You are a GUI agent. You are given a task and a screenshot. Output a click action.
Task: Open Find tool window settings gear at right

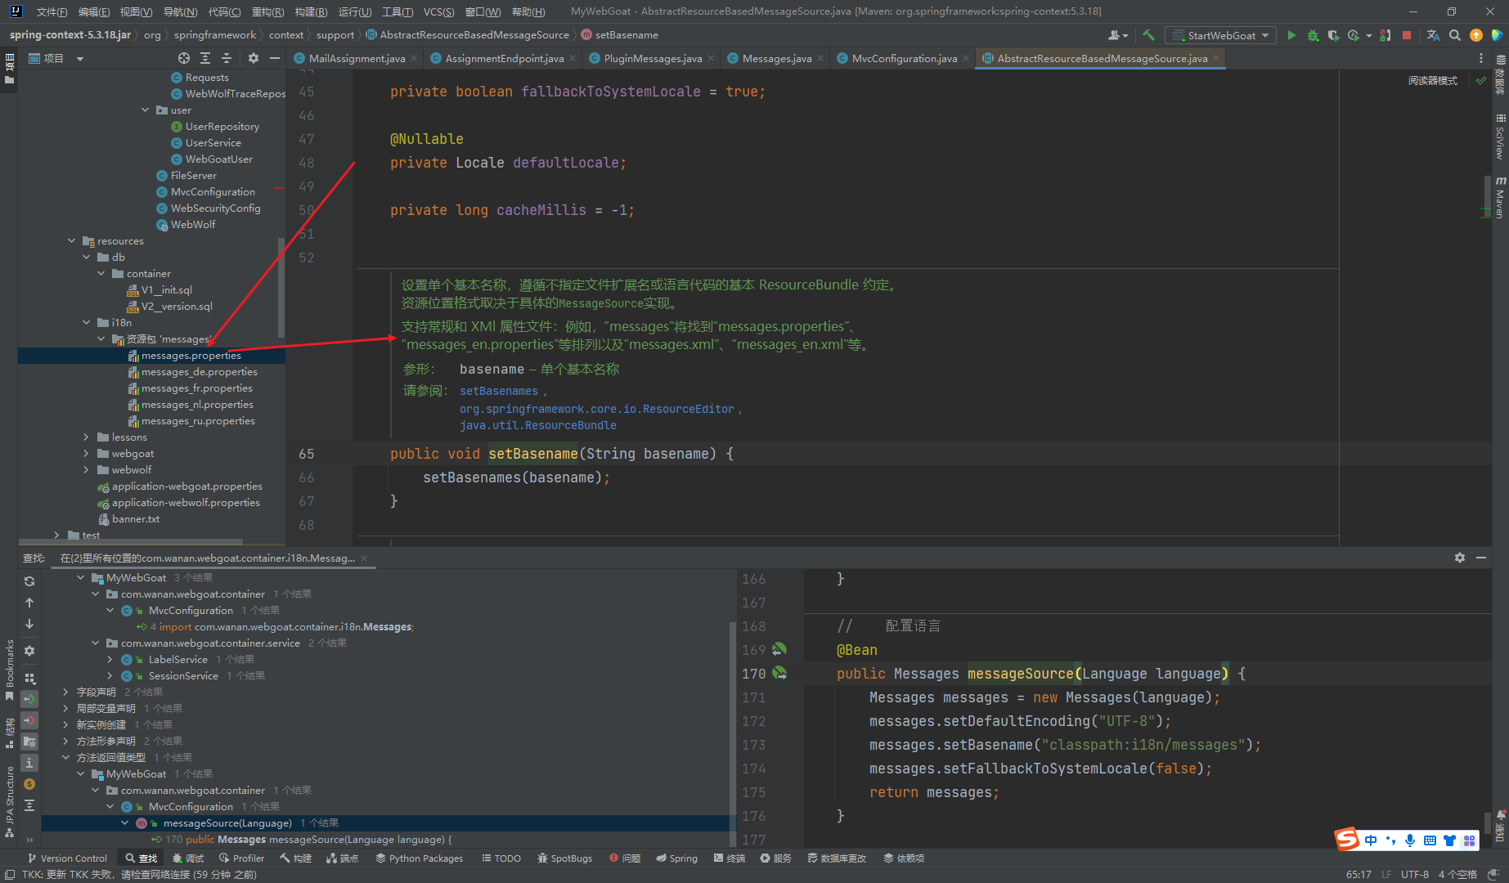click(x=1460, y=558)
